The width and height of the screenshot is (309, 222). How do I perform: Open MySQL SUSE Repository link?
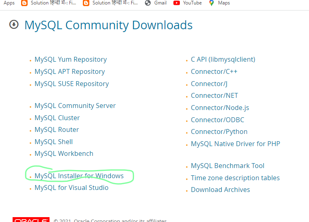coord(72,84)
